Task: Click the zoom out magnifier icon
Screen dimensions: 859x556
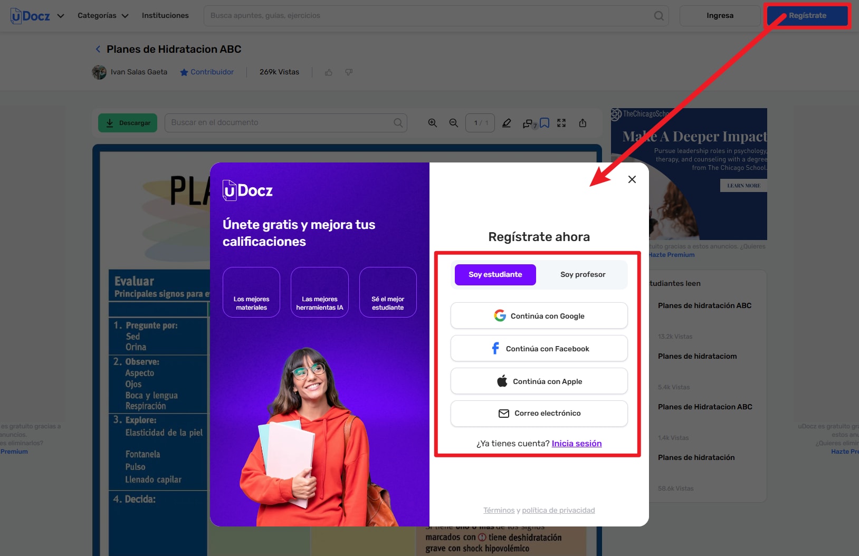Action: click(x=453, y=123)
